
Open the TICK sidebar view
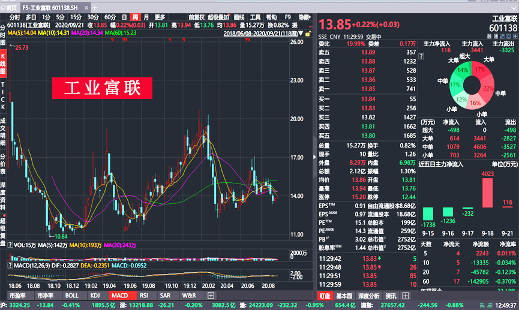pos(3,96)
